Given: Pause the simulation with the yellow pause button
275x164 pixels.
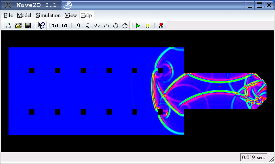Looking at the screenshot, I should [x=147, y=26].
